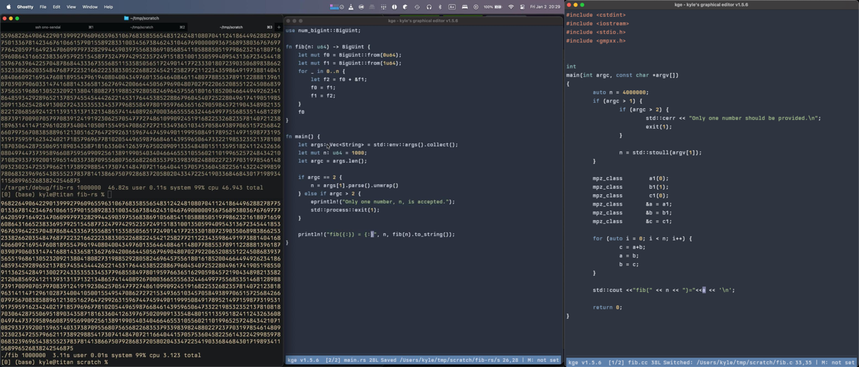Open the Apple menu
This screenshot has width=859, height=367.
point(8,7)
